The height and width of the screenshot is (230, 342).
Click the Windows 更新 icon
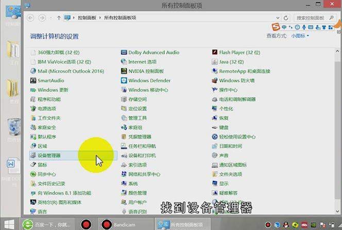pos(33,90)
